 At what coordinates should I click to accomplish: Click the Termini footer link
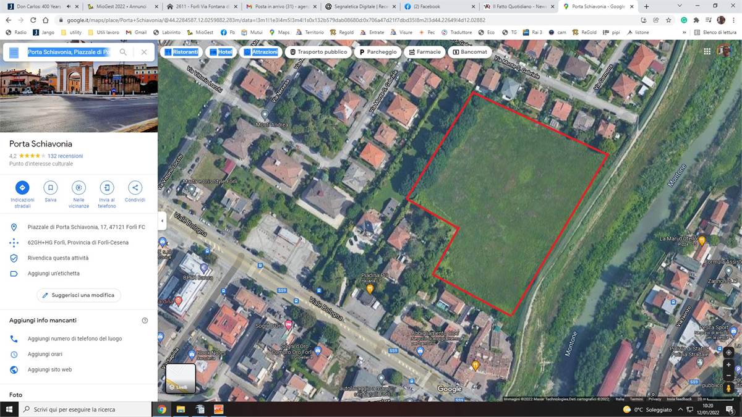point(636,399)
